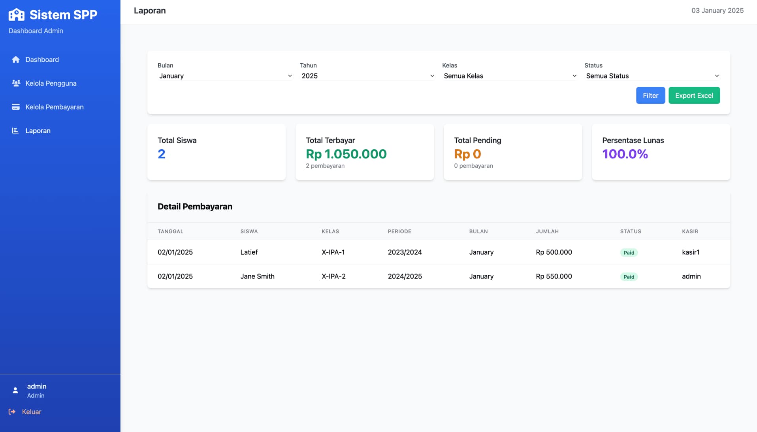Click the admin user avatar icon

pyautogui.click(x=15, y=391)
